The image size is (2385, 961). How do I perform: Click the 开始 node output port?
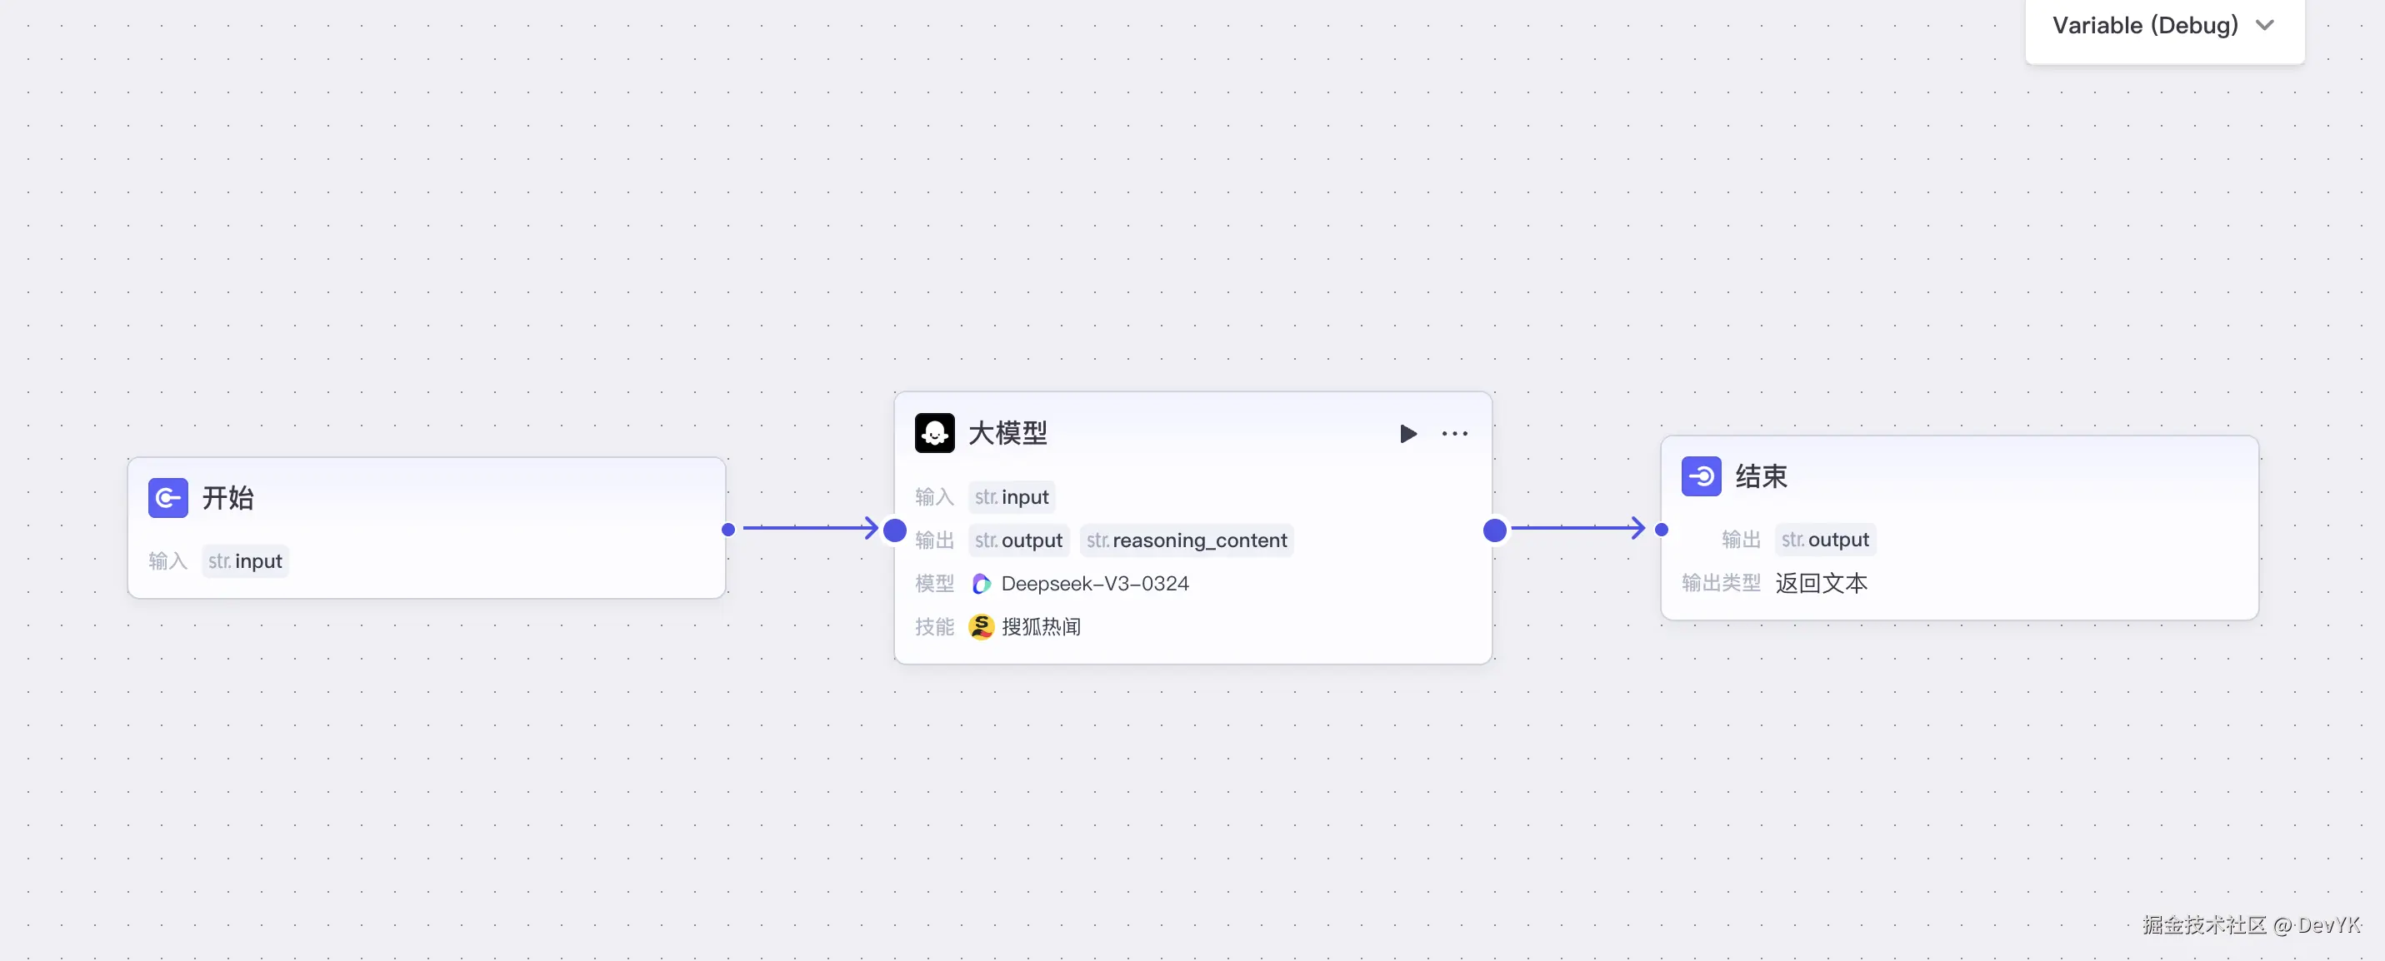pos(728,530)
